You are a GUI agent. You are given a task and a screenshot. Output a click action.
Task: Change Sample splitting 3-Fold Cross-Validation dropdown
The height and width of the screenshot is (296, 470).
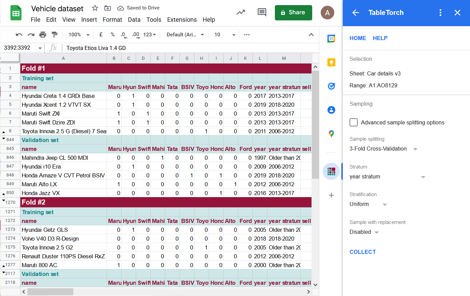point(383,149)
